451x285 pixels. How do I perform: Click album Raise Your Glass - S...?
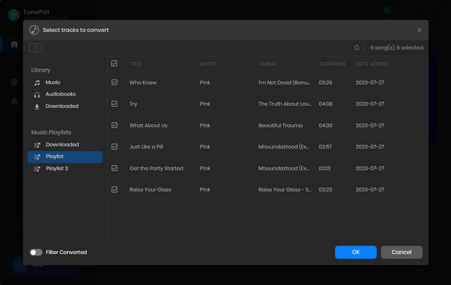(285, 190)
